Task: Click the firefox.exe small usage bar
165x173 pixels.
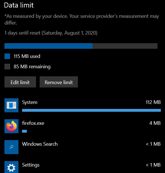Action: coord(25,131)
